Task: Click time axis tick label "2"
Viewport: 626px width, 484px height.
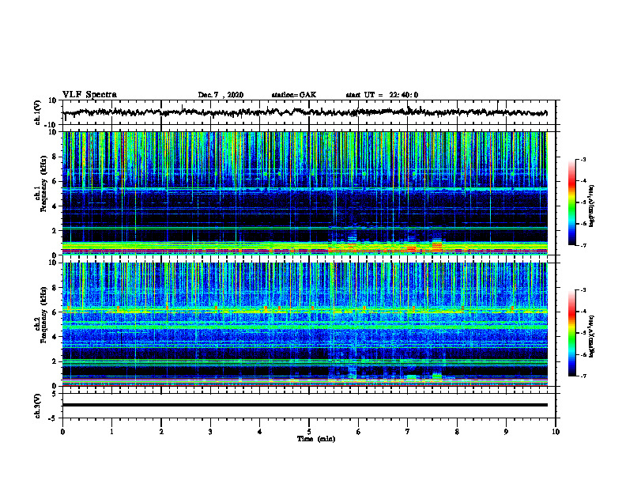Action: (x=161, y=432)
